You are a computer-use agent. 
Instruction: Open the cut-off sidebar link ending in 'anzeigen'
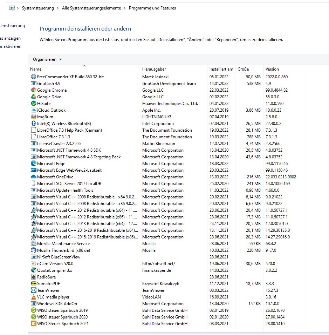[10, 38]
